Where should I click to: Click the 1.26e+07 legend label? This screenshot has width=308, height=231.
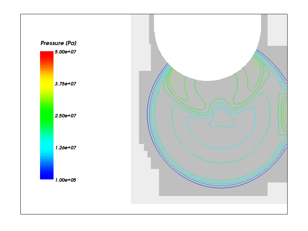point(65,148)
